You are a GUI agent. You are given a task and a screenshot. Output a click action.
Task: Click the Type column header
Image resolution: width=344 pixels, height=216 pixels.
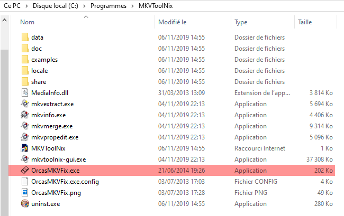pos(241,22)
